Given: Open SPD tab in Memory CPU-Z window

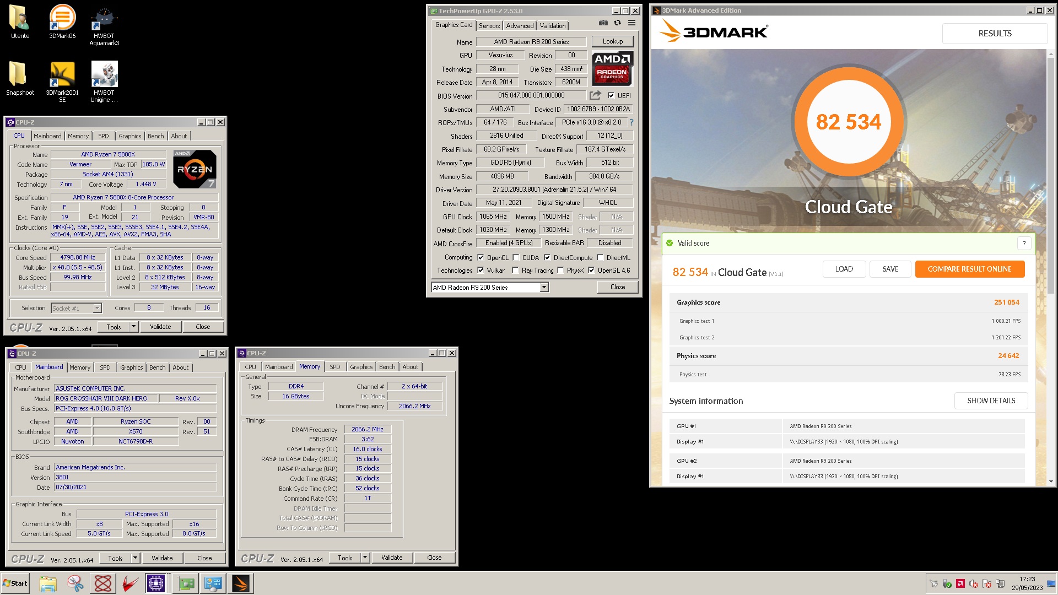Looking at the screenshot, I should pyautogui.click(x=334, y=367).
